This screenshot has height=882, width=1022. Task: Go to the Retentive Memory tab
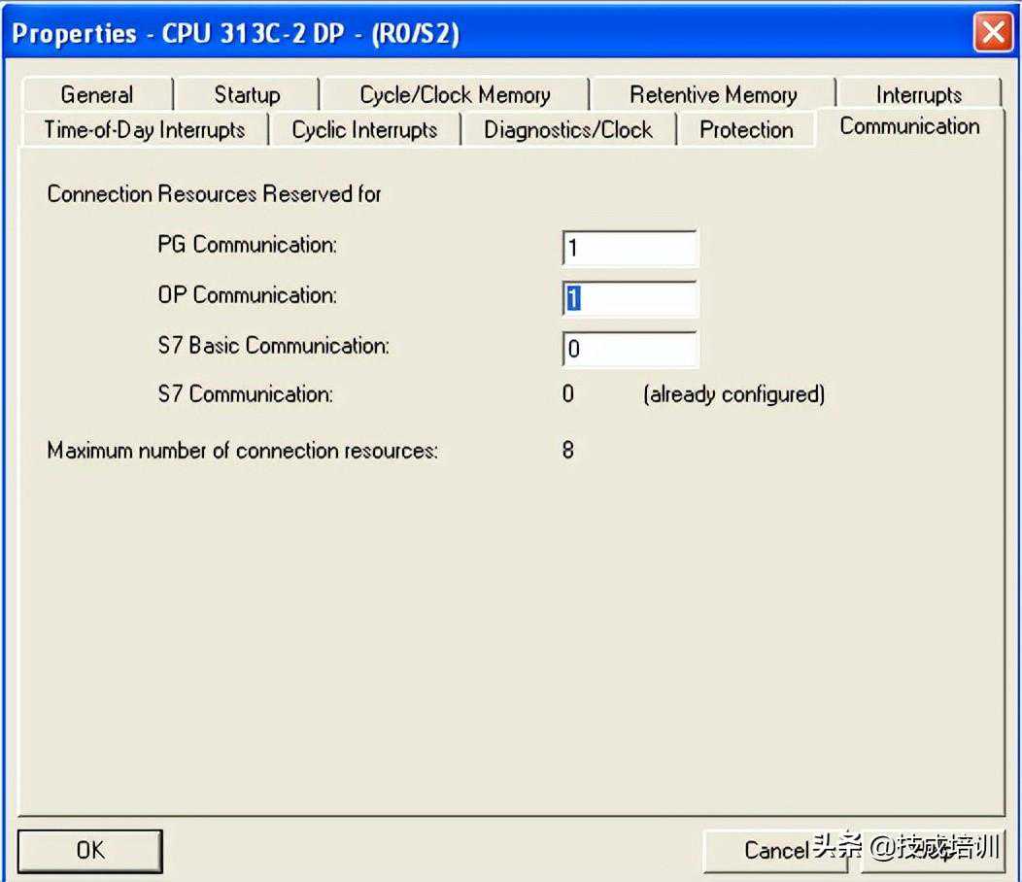[713, 95]
